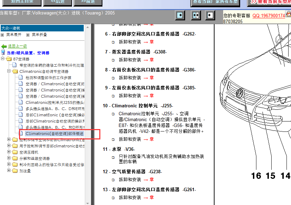The image size is (291, 205).
Task: Click the document icon beside 带空调的车辆的维修工作
Action: [x=15, y=65]
